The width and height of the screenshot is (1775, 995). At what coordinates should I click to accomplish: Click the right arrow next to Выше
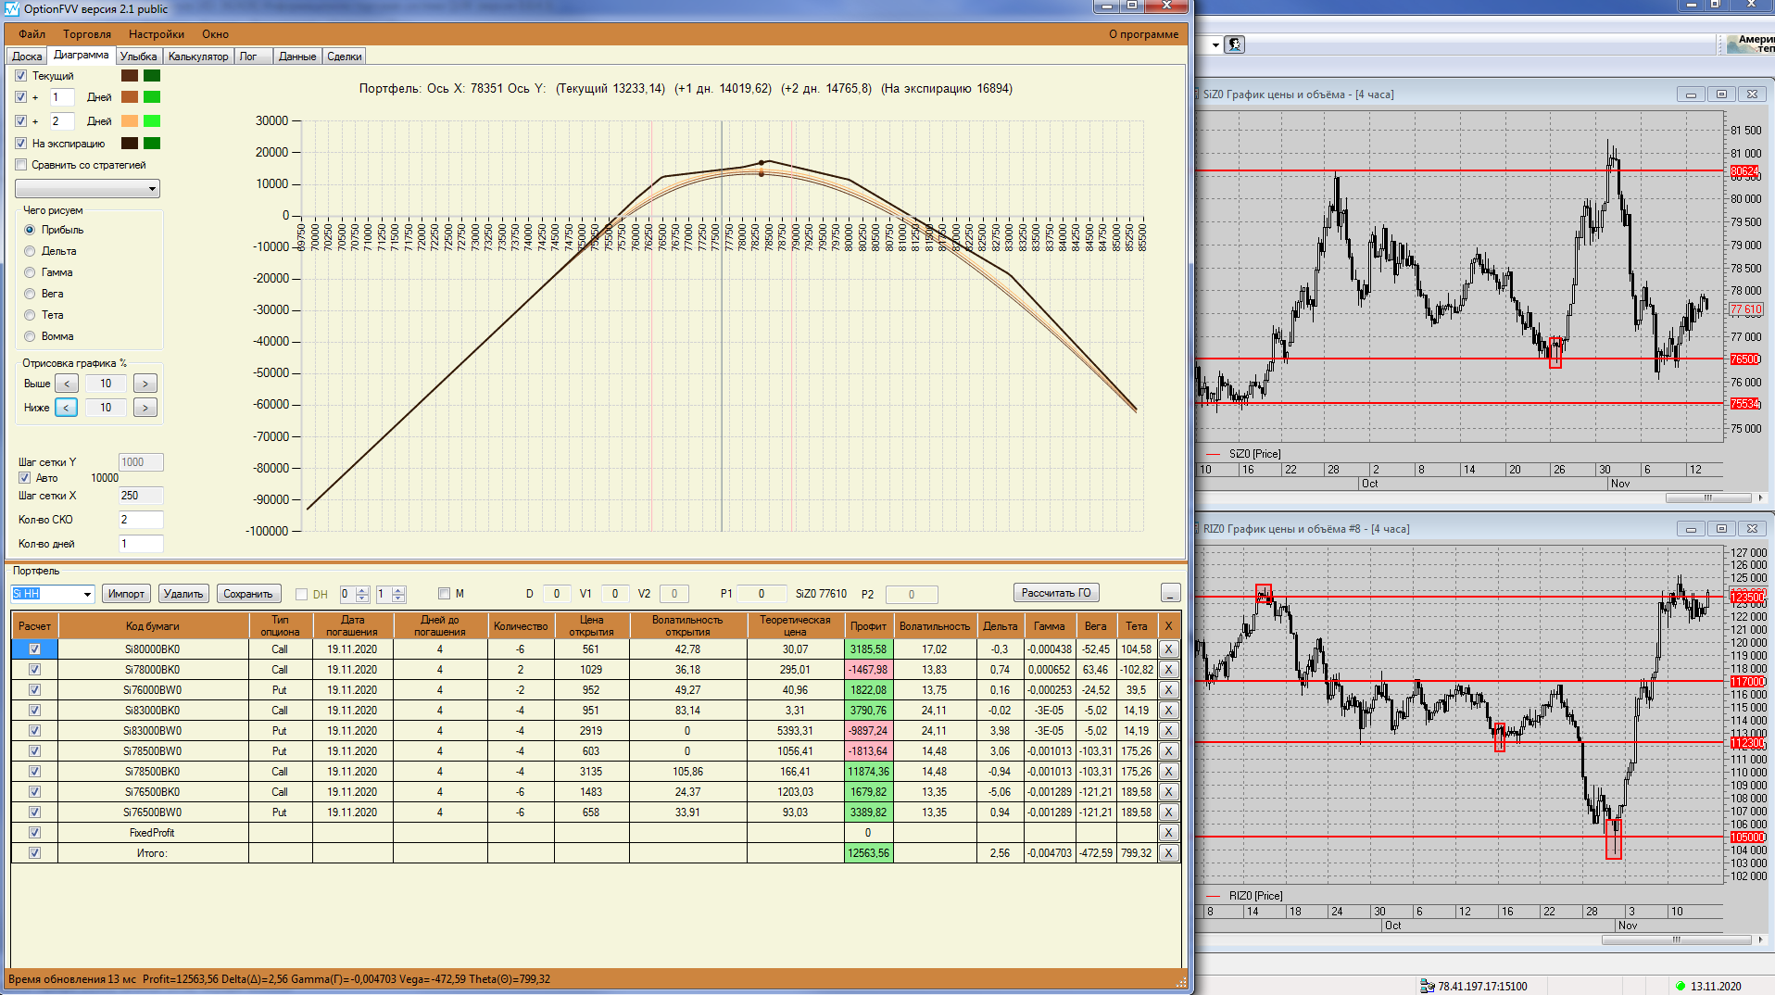click(x=145, y=384)
